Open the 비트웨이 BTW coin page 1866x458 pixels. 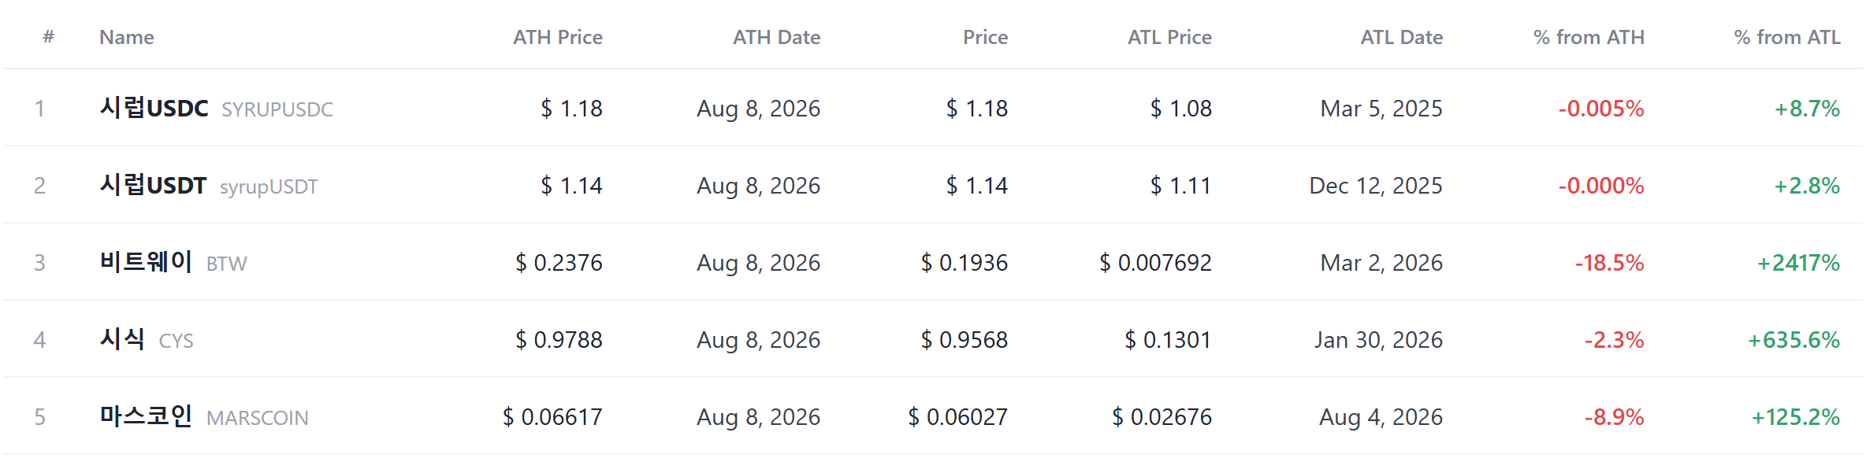point(146,262)
